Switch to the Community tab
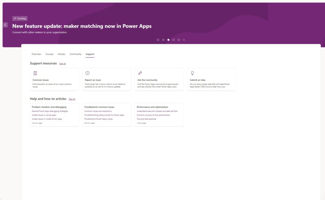The height and width of the screenshot is (200, 325). tap(76, 54)
